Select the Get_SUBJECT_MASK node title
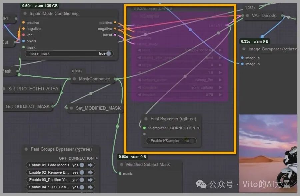This screenshot has height=196, width=300. (28, 106)
